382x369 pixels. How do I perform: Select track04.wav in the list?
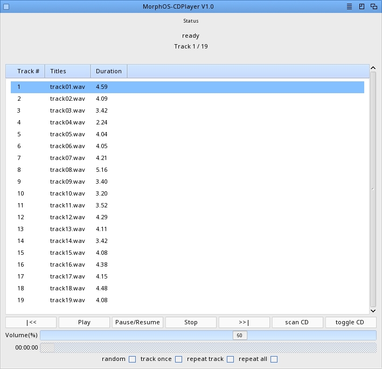(187, 122)
